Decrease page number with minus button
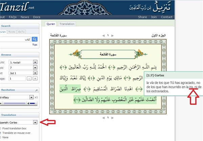Viewport: 203px width, 141px height. 29,78
